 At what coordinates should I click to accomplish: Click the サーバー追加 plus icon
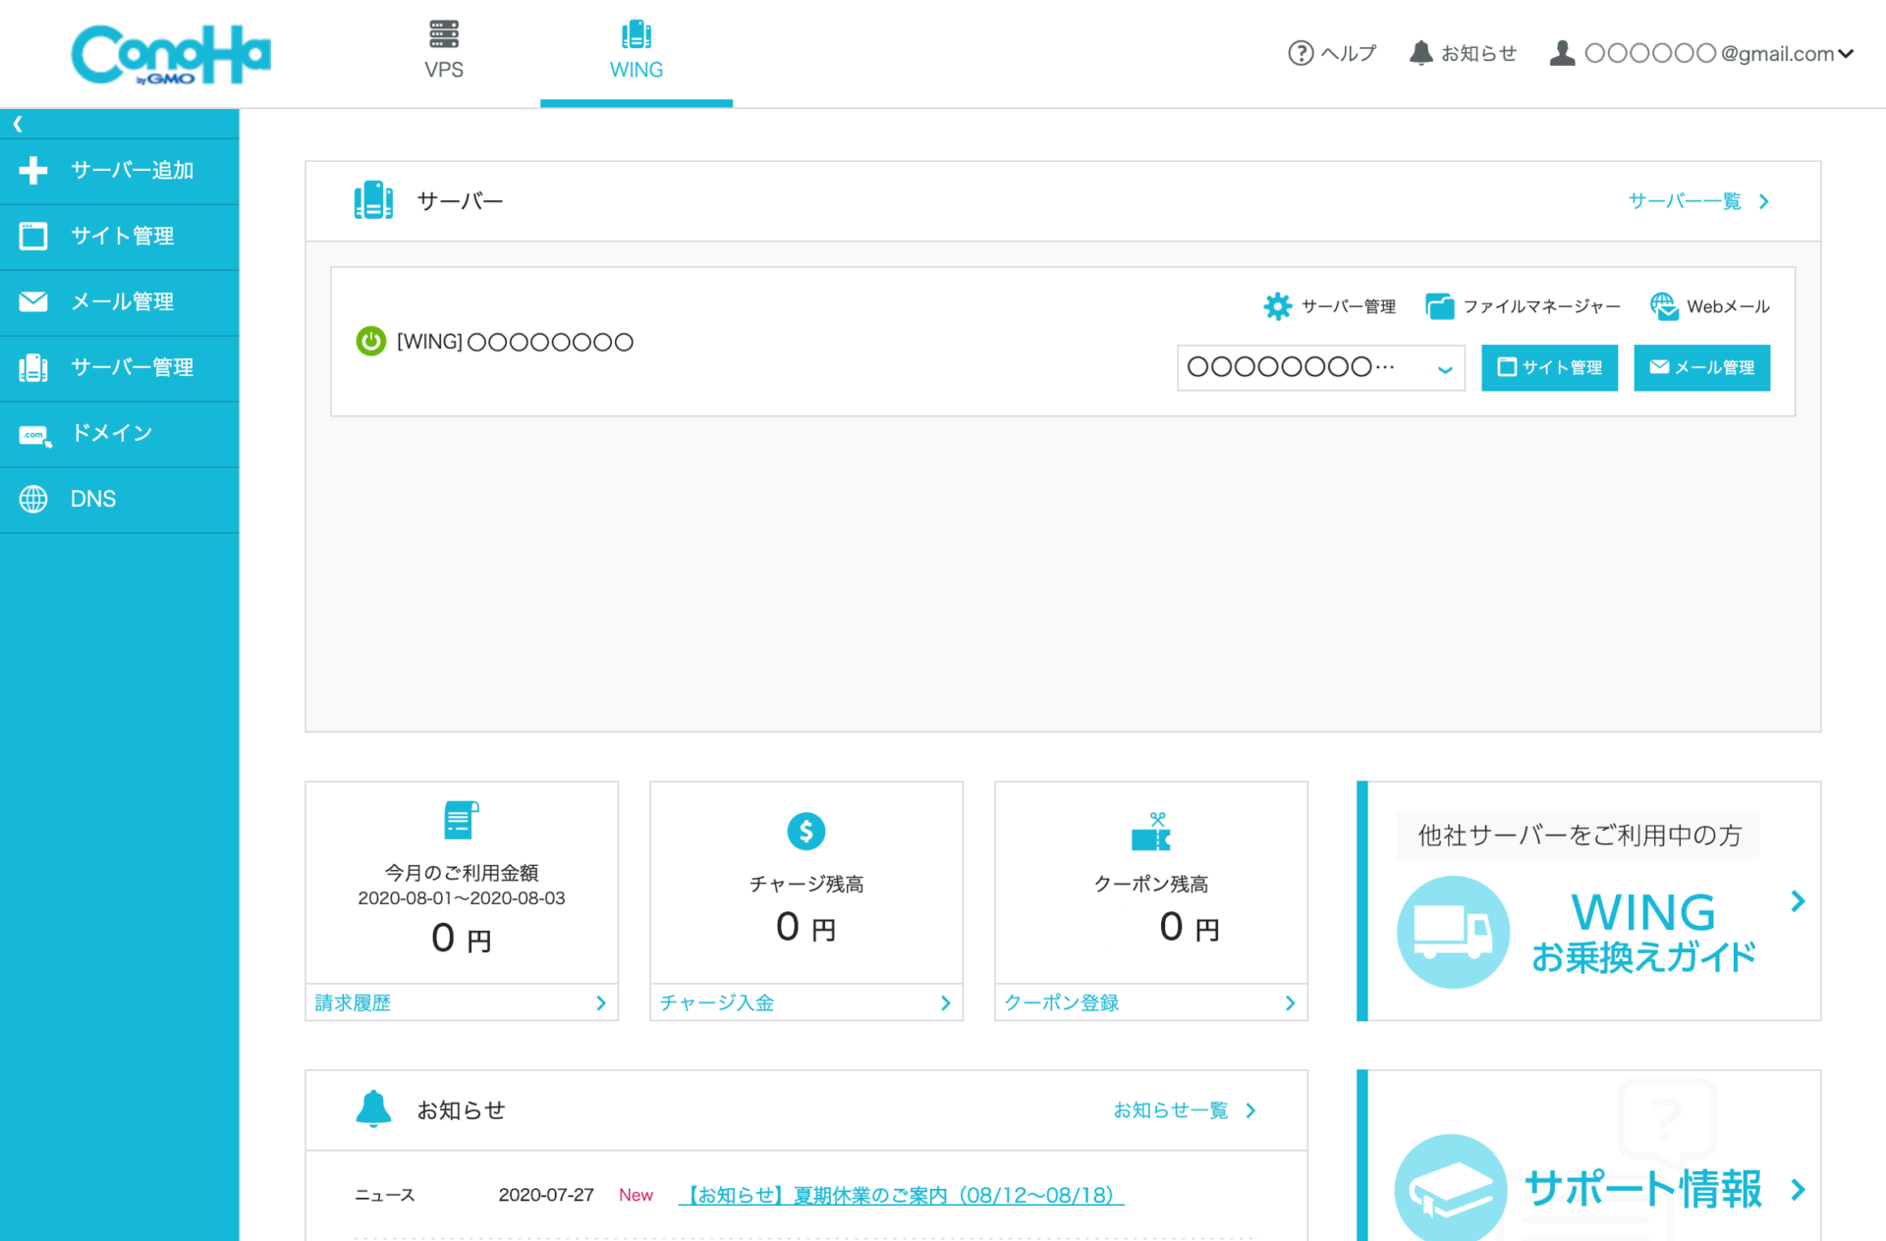pyautogui.click(x=33, y=171)
